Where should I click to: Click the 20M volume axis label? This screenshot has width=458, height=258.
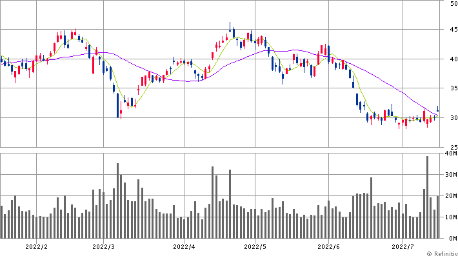[450, 196]
